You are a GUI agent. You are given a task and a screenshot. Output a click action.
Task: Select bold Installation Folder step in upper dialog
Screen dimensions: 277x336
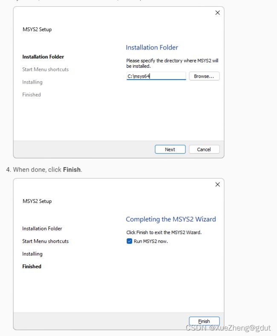tap(43, 57)
